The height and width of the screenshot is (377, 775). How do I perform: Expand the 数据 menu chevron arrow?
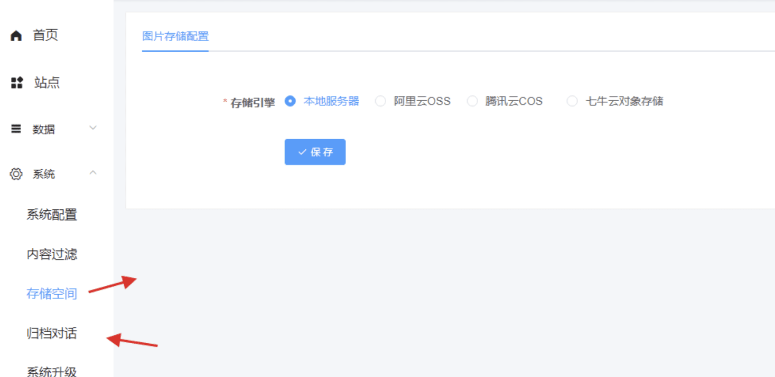(93, 128)
